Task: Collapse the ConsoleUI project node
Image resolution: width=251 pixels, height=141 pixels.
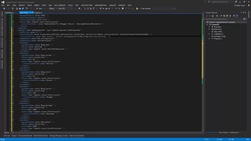Action: pyautogui.click(x=207, y=25)
